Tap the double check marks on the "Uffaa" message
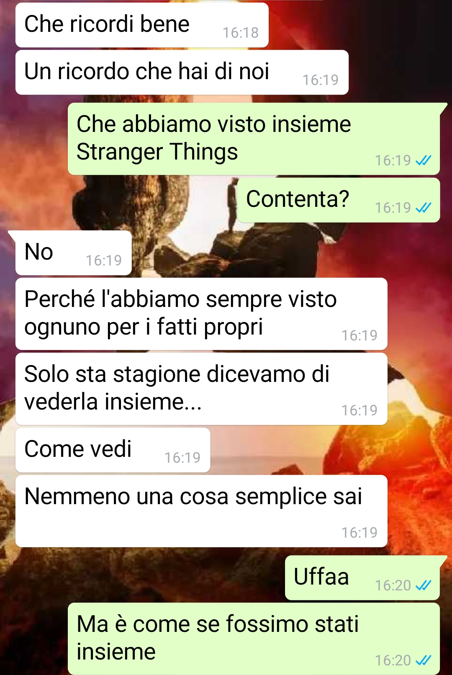The height and width of the screenshot is (675, 452). tap(423, 585)
